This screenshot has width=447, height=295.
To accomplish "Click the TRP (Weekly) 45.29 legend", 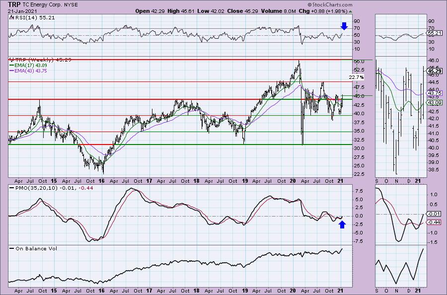I will pyautogui.click(x=40, y=60).
